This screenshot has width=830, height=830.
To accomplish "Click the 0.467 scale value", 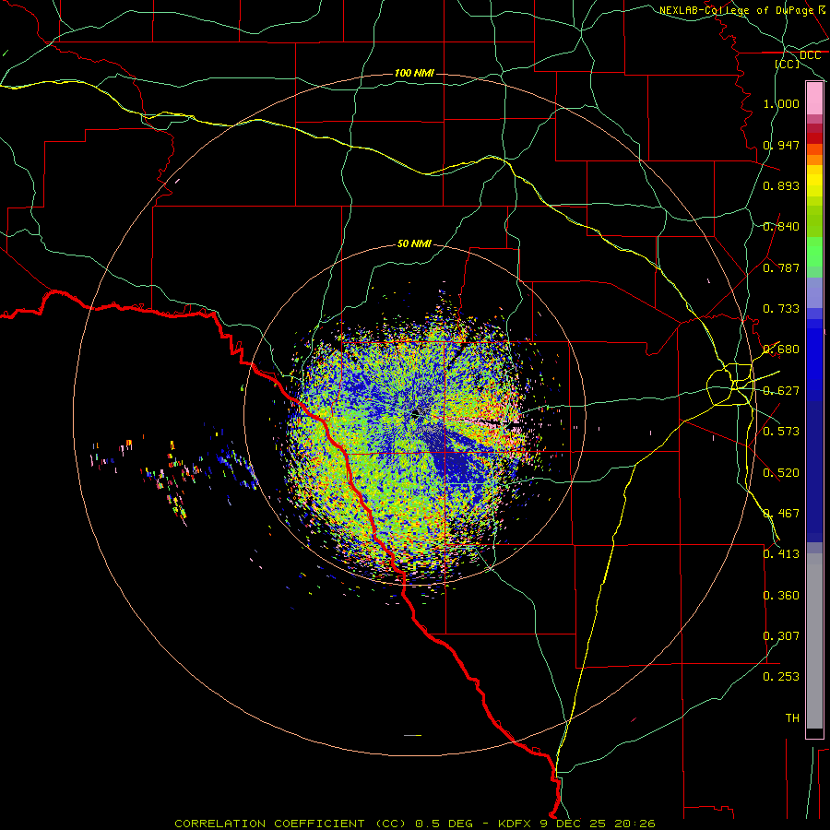I will [x=781, y=514].
